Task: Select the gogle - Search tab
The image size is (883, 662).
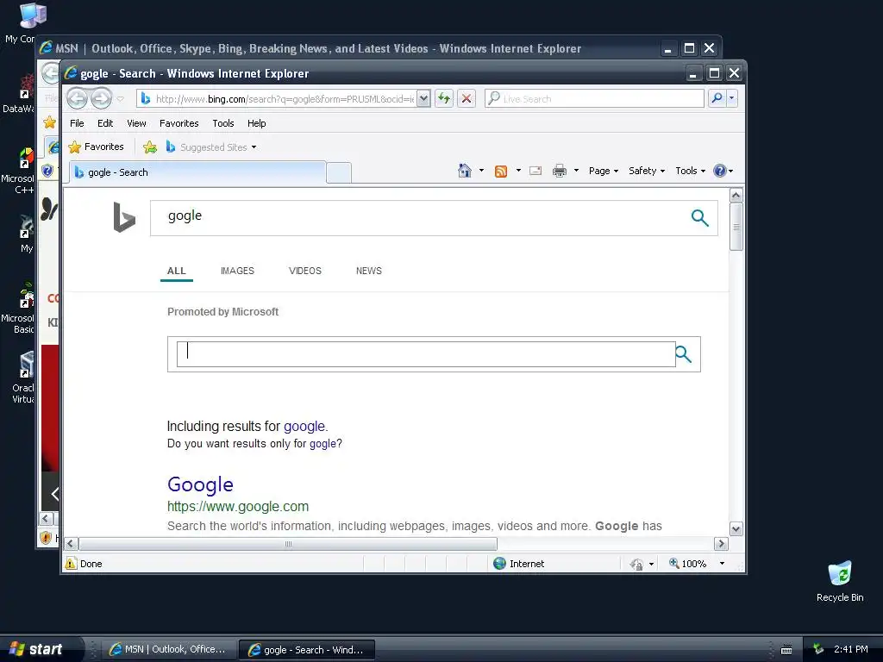Action: (x=197, y=172)
